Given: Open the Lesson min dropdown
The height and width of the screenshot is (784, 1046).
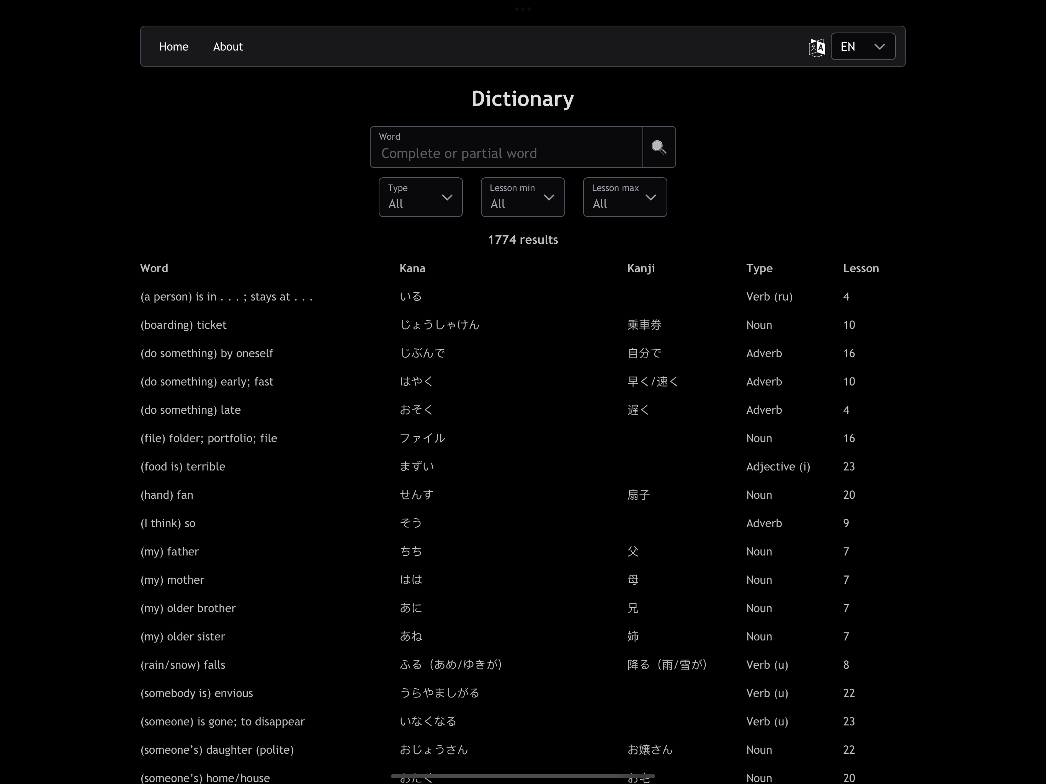Looking at the screenshot, I should (522, 197).
